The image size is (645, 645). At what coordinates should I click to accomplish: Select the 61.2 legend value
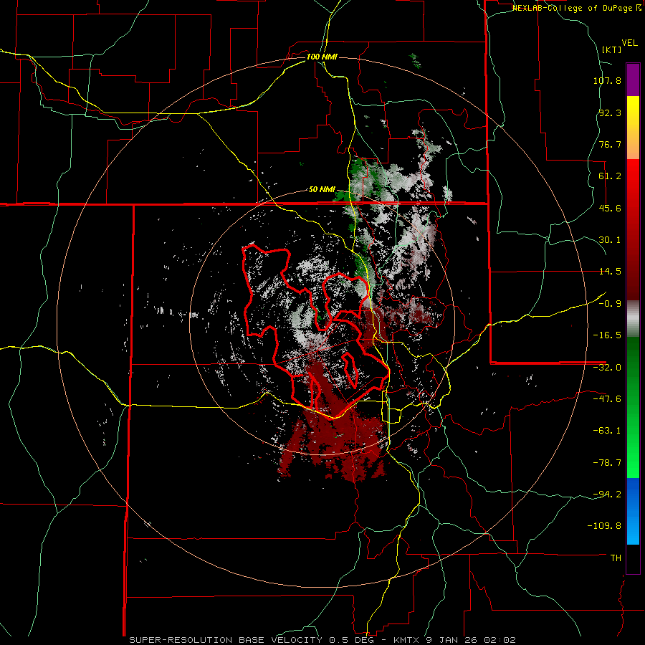(610, 176)
